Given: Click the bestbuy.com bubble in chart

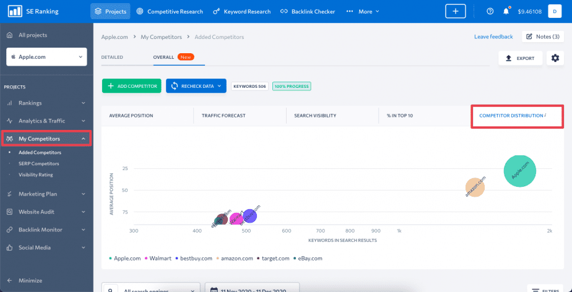Looking at the screenshot, I should pyautogui.click(x=250, y=216).
